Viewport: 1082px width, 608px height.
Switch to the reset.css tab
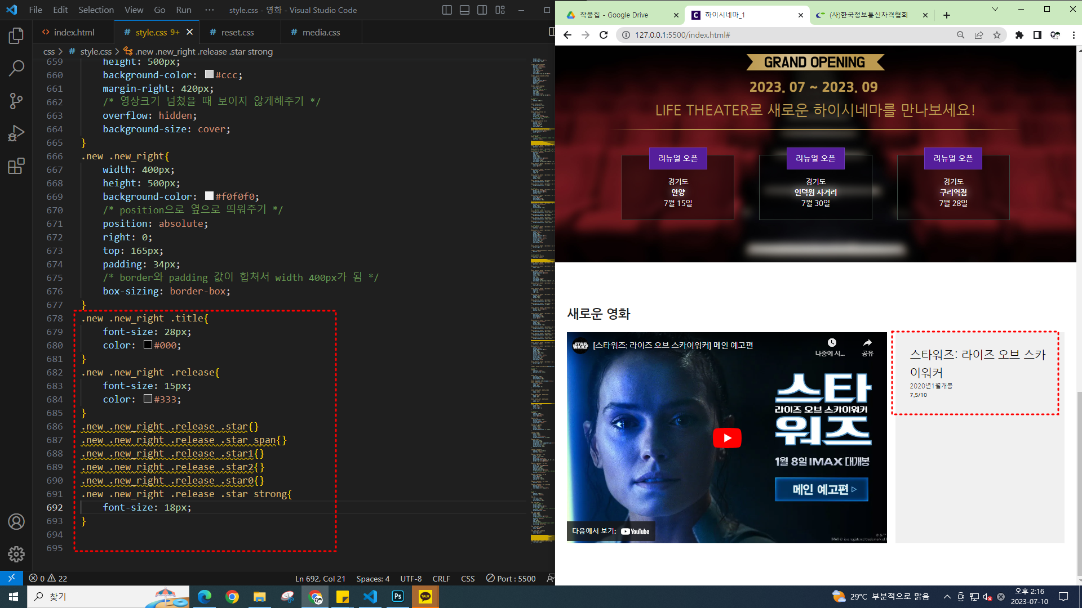point(237,33)
